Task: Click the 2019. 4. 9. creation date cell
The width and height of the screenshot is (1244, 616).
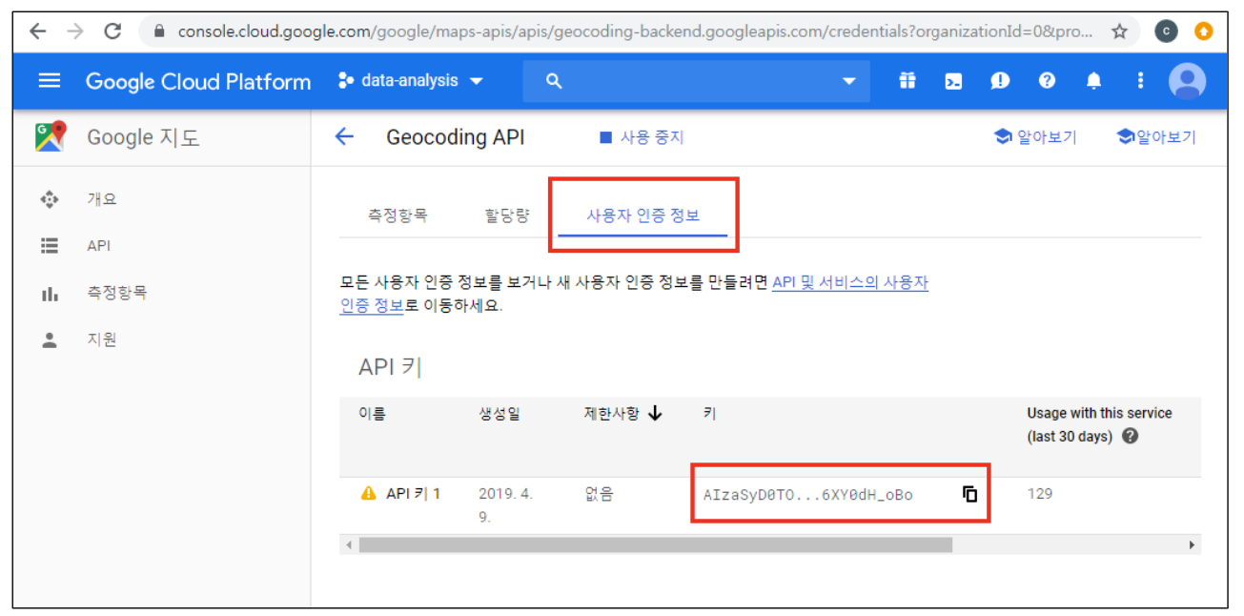Action: coord(506,505)
